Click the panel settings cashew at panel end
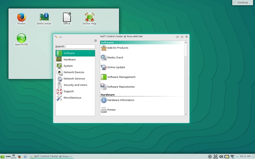255x159 pixels. [x=253, y=156]
